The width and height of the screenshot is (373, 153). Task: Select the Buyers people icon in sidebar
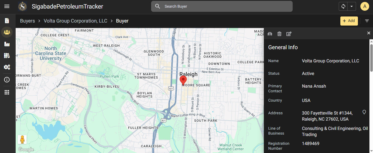pyautogui.click(x=7, y=32)
